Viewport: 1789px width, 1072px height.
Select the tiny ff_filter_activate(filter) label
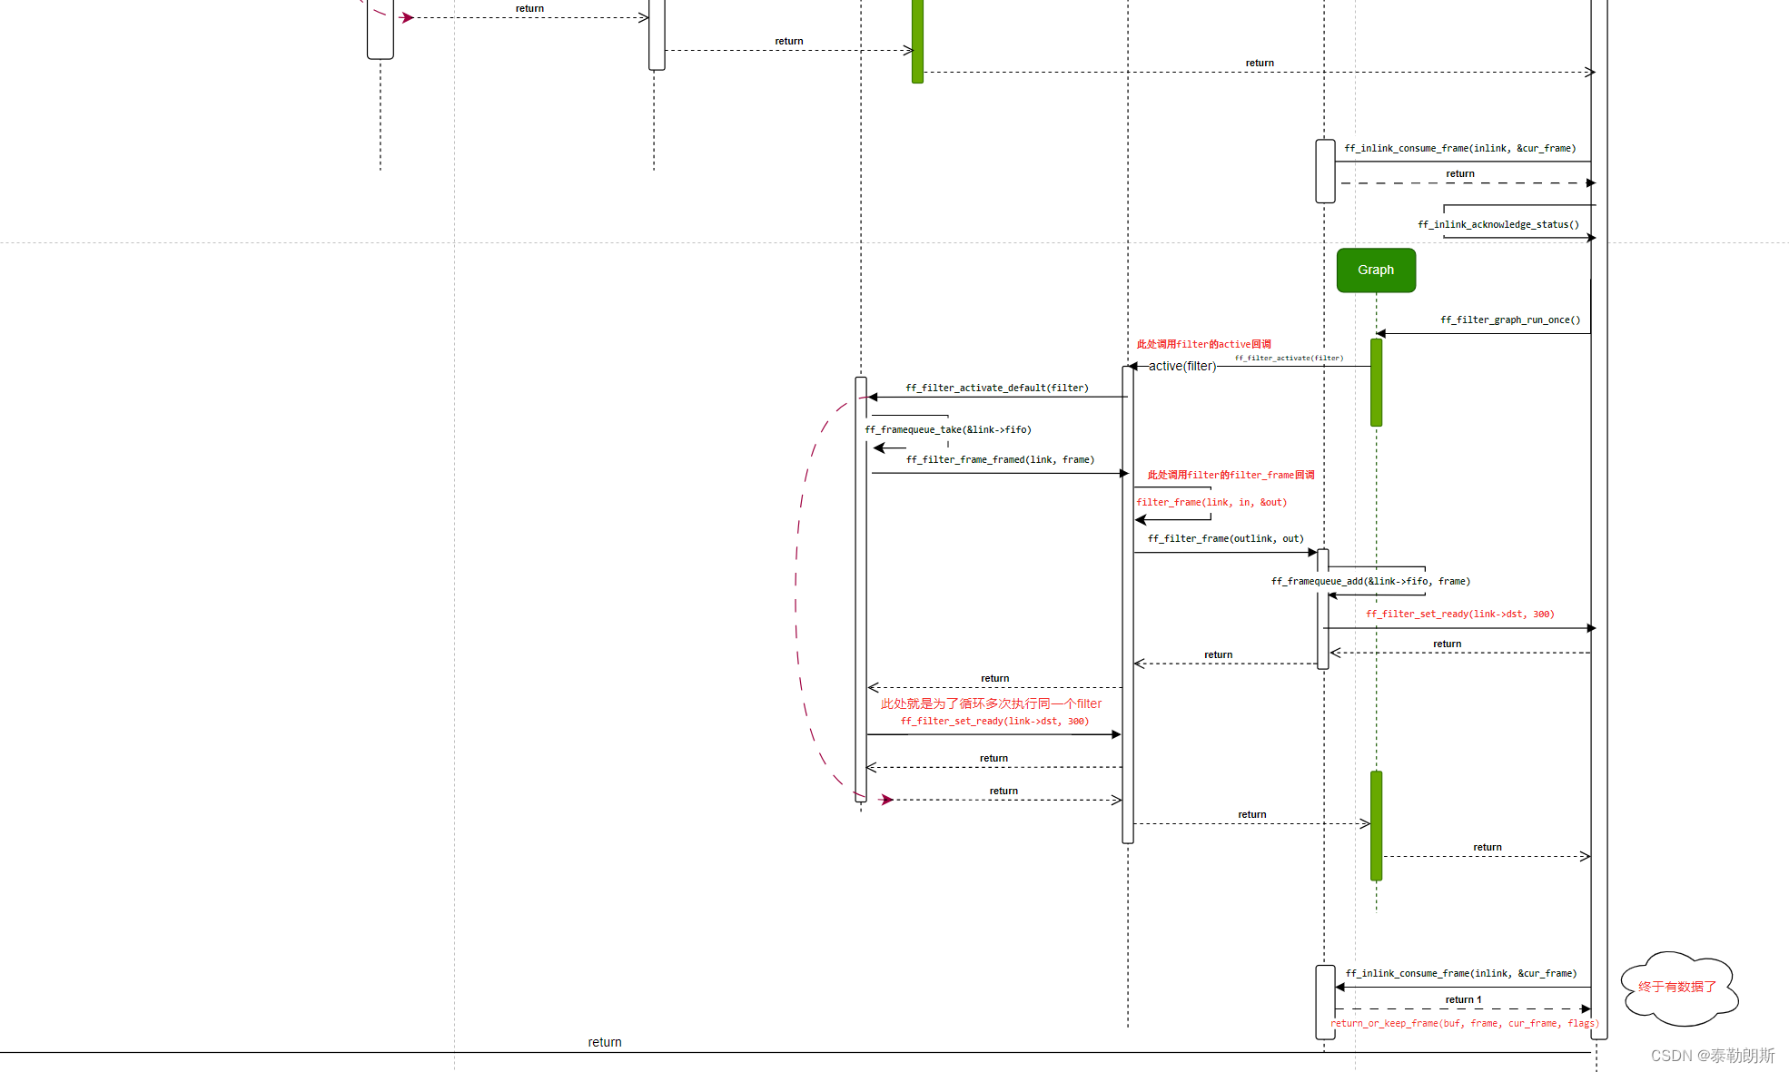pos(1288,359)
